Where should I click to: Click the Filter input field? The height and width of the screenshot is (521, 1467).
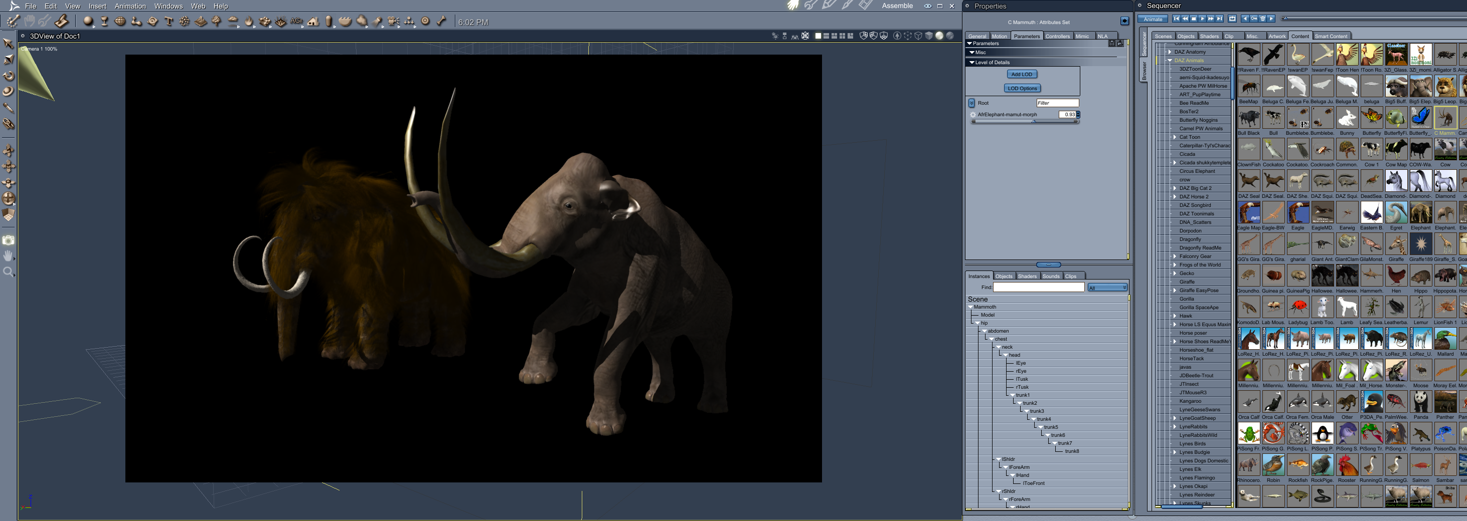[x=1058, y=103]
